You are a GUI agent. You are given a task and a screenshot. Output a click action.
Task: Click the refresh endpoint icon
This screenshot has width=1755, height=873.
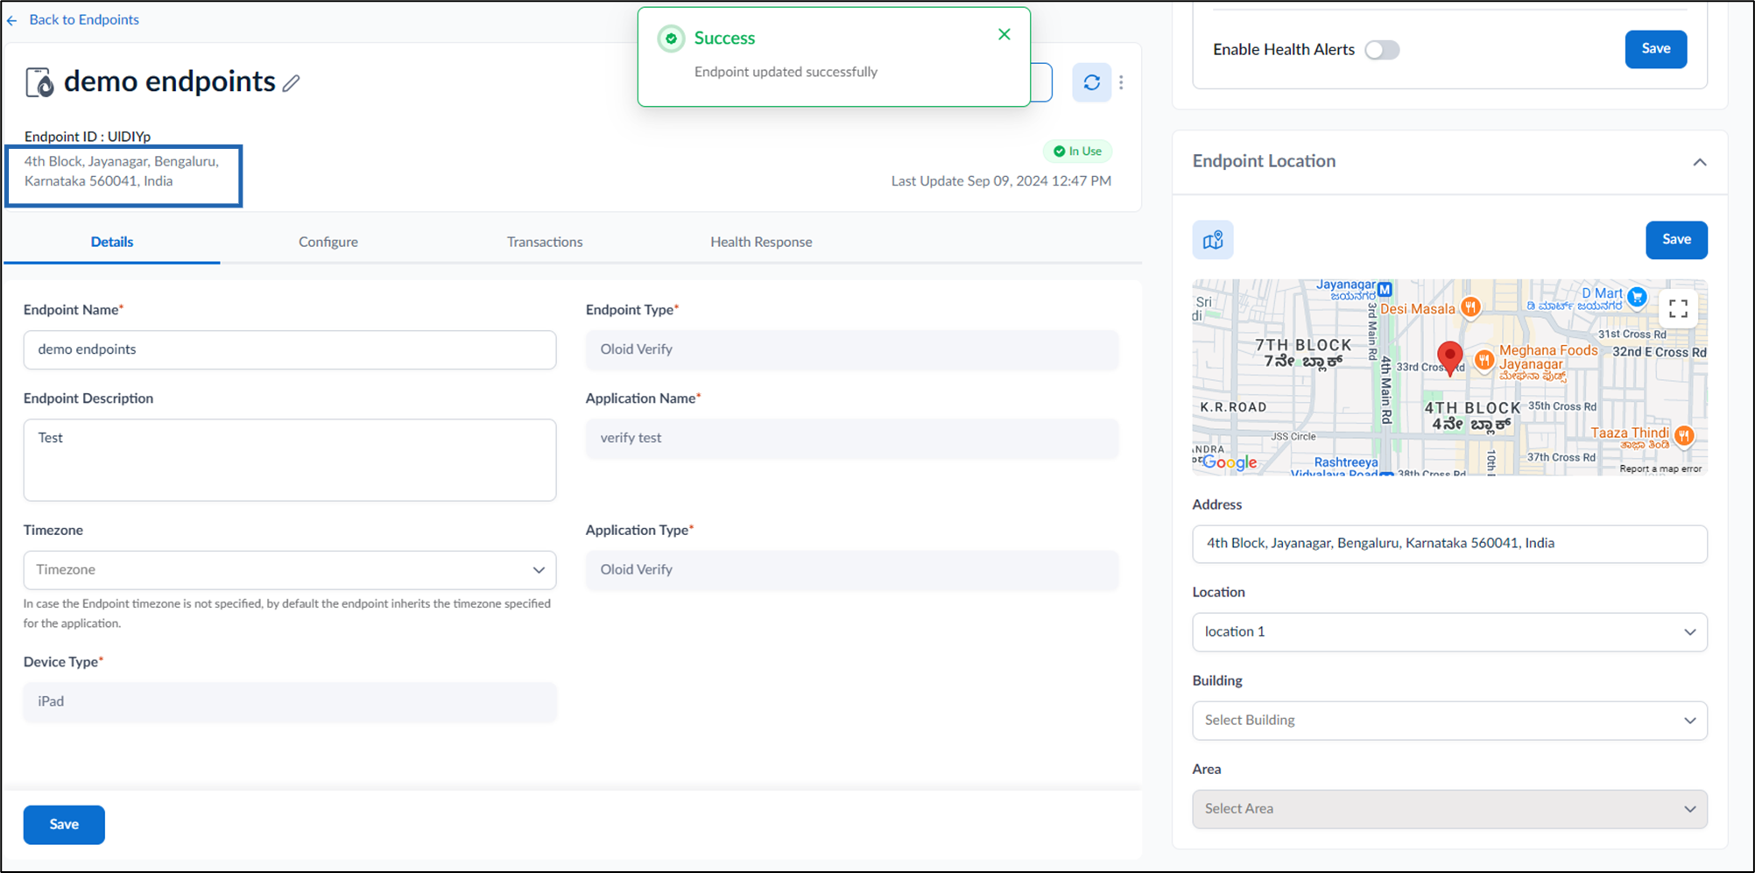1092,82
